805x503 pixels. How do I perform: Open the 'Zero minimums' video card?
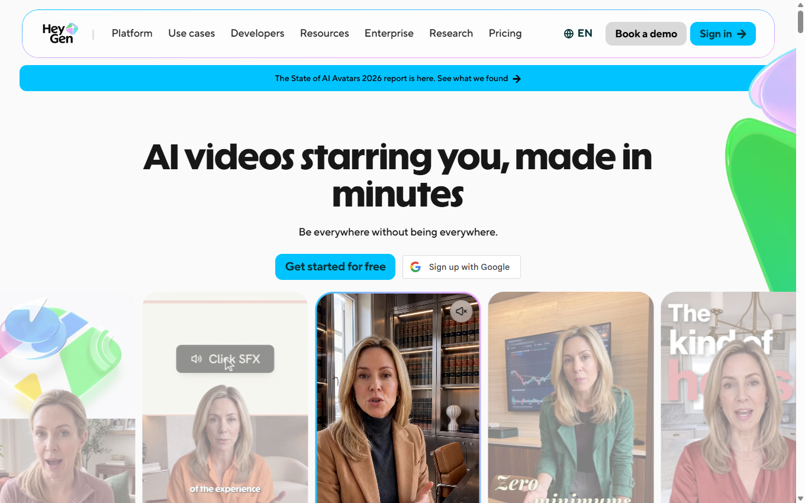[571, 397]
